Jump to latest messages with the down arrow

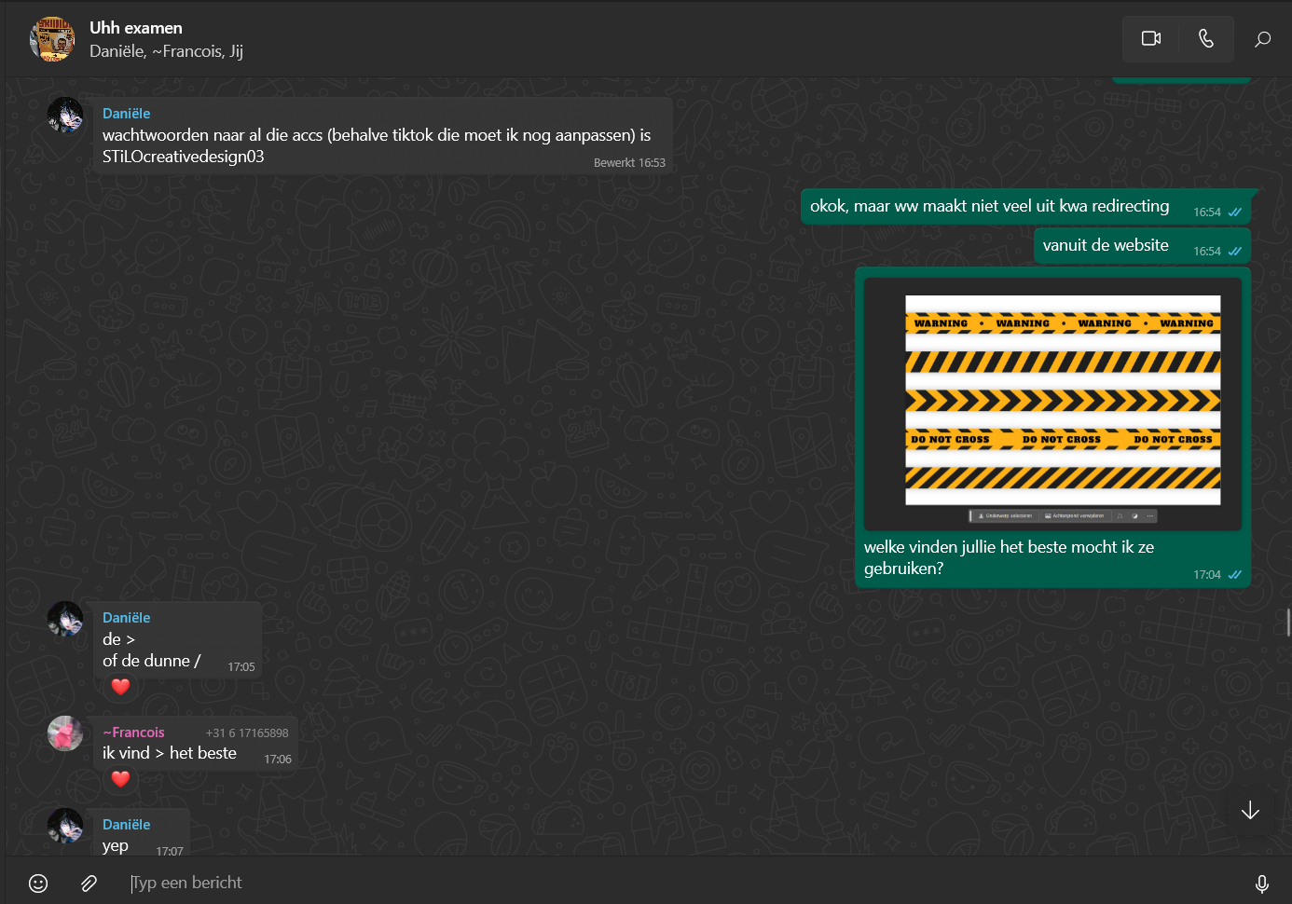click(1250, 810)
